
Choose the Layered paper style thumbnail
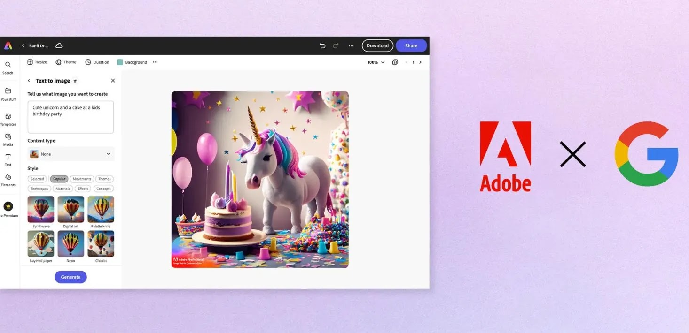tap(41, 243)
